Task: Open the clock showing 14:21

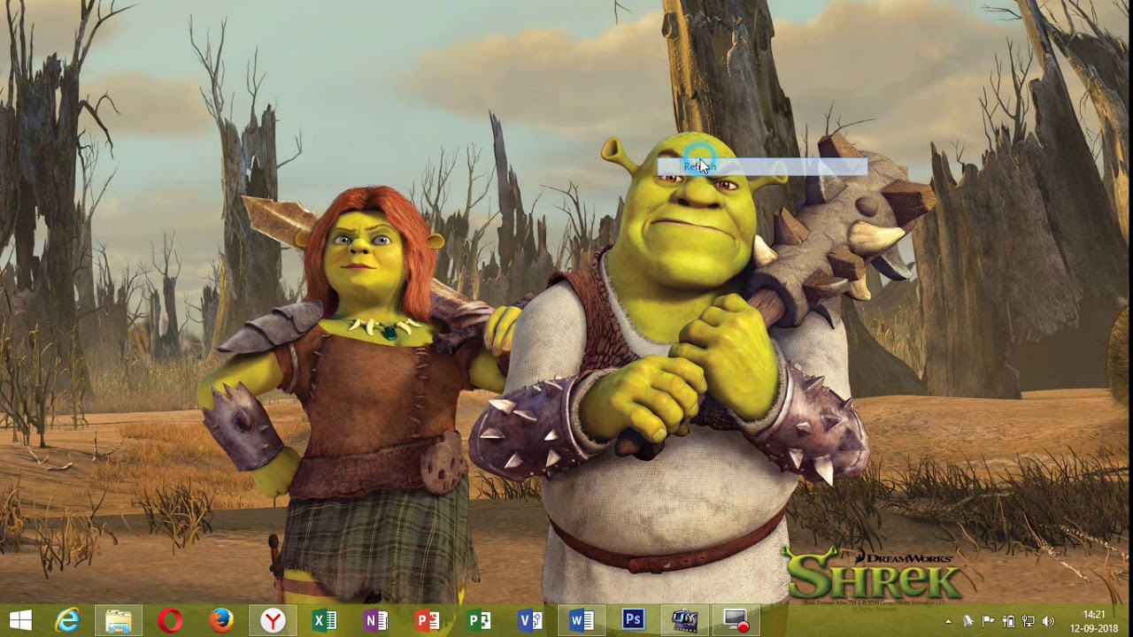Action: coord(1094,614)
